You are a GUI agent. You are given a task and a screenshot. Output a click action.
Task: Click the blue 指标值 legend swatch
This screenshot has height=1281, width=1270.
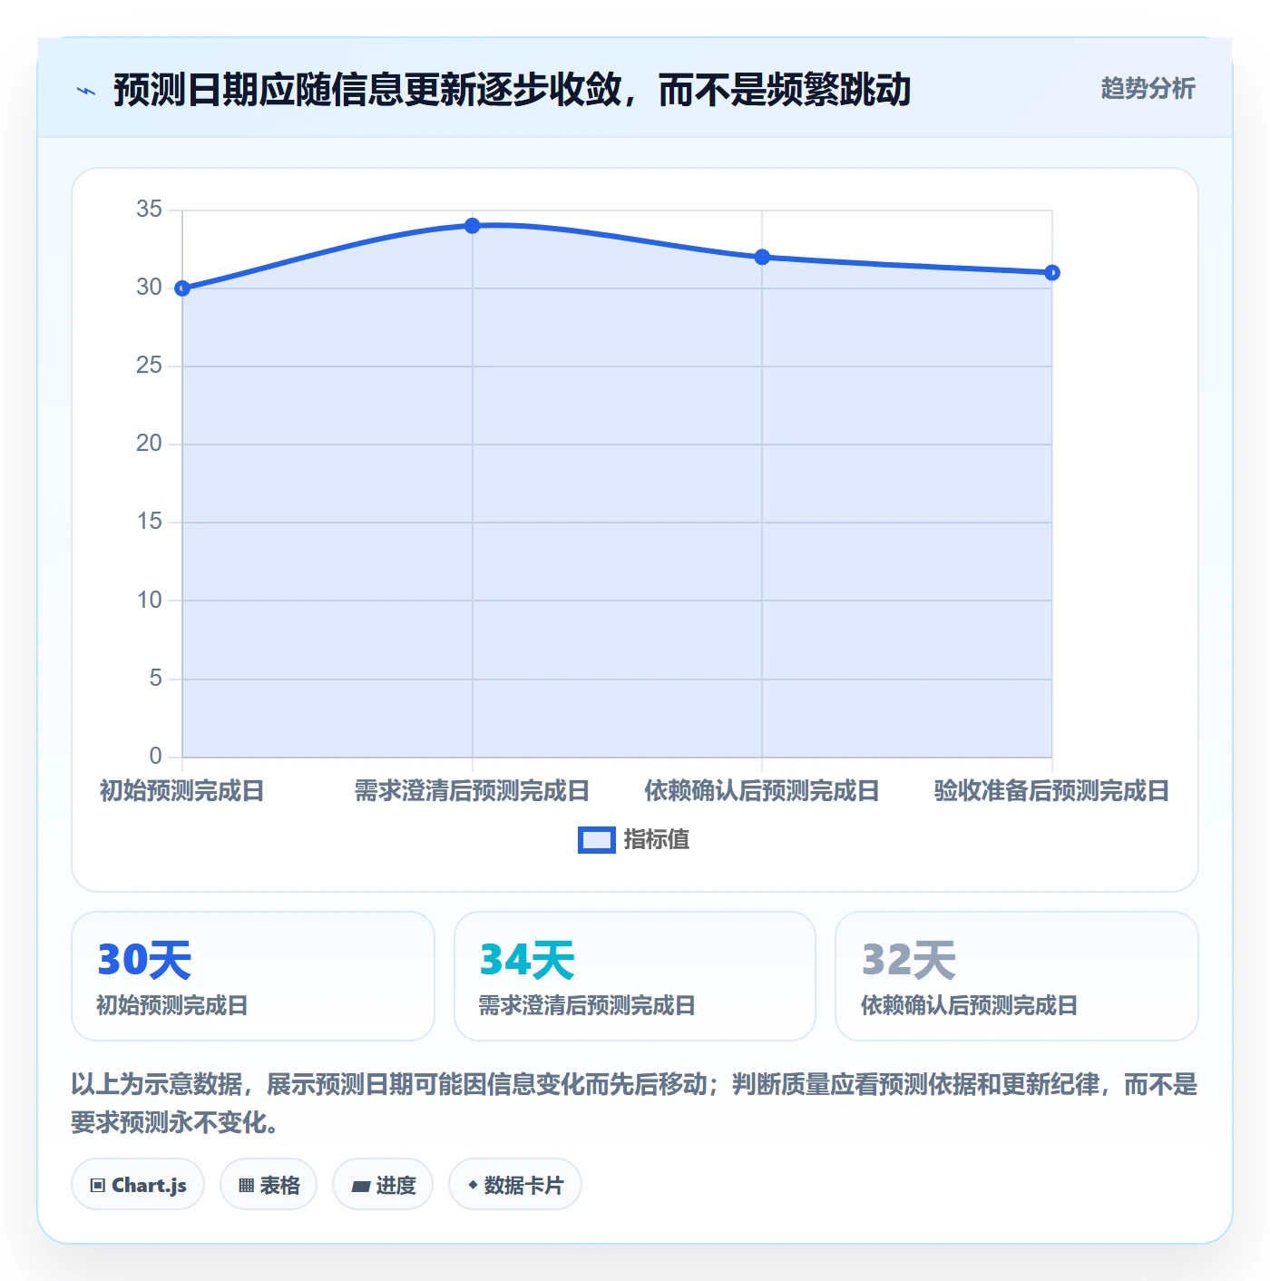tap(597, 840)
